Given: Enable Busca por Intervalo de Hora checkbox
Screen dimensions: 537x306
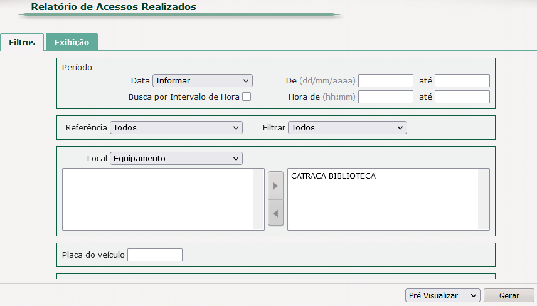Looking at the screenshot, I should [247, 97].
